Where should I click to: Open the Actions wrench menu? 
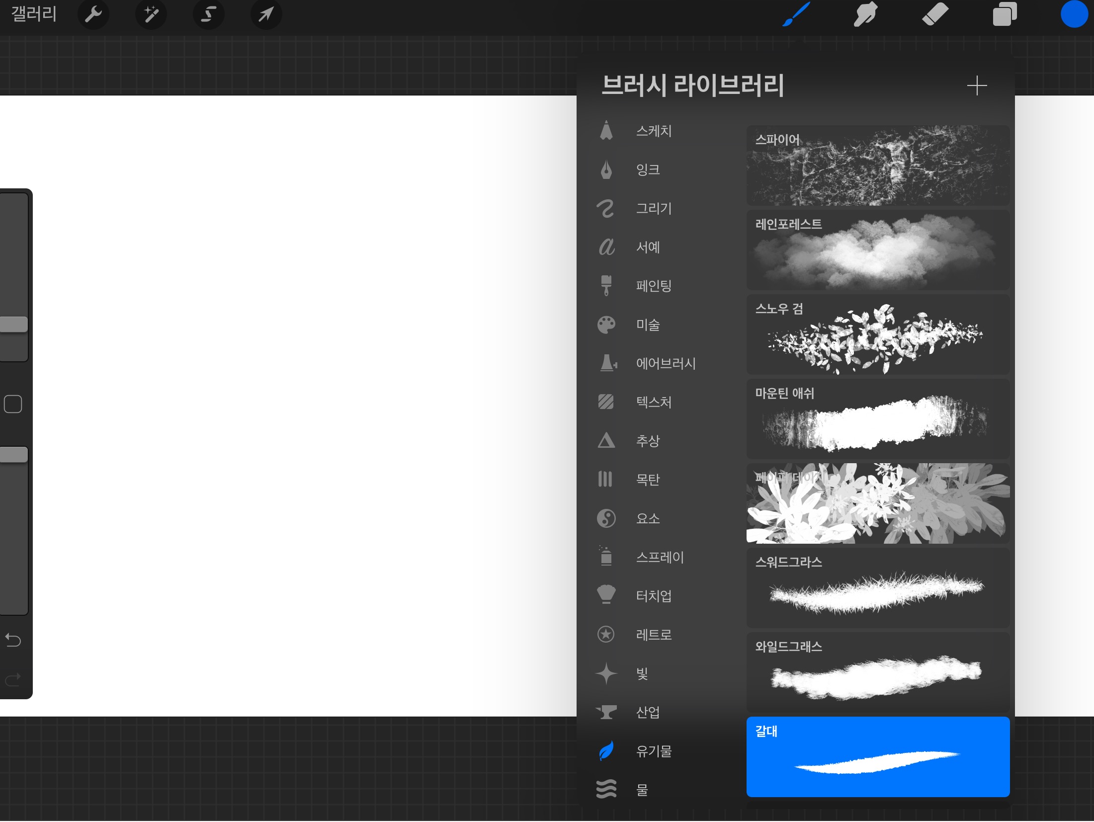pyautogui.click(x=93, y=15)
